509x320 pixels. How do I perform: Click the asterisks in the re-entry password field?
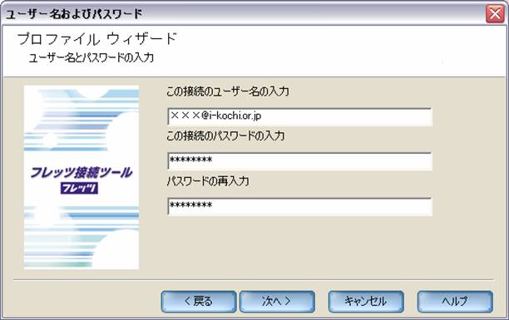[x=191, y=205]
